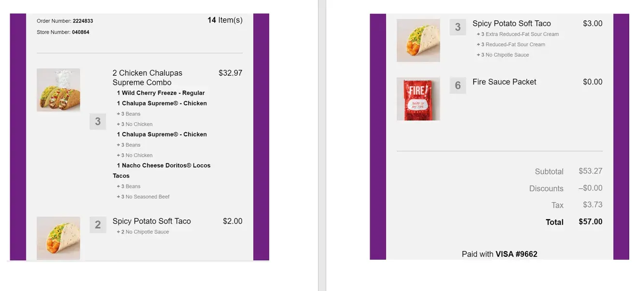Viewport: 637px width, 291px height.
Task: Select the Nacho Cheese Doritos Locos Tacos line
Action: (x=162, y=170)
